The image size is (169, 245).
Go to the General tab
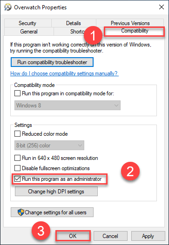[29, 32]
